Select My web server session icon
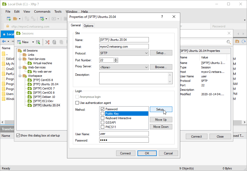247x171 pixels. coord(30,72)
